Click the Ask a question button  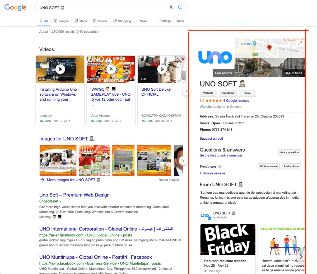[x=290, y=153]
